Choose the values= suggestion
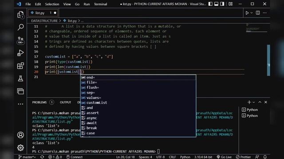Image resolution: width=284 pixels, height=159 pixels. [138, 98]
